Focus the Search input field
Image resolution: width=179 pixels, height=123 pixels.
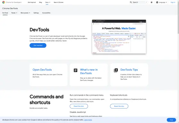coord(139,2)
